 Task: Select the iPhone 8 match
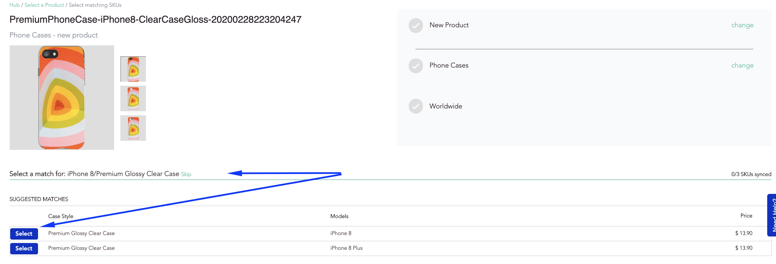[24, 234]
